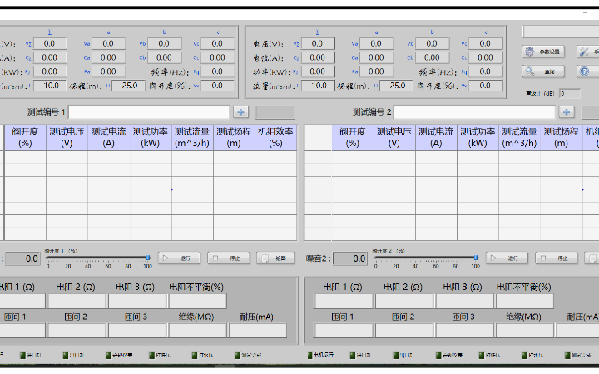Click the 频率(Hz) value in left panel
Image resolution: width=599 pixels, height=374 pixels.
[x=218, y=71]
